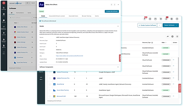This screenshot has width=183, height=106.
Task: Tick checkbox for Adobe Premiere Pro in back window
Action: [x=50, y=78]
